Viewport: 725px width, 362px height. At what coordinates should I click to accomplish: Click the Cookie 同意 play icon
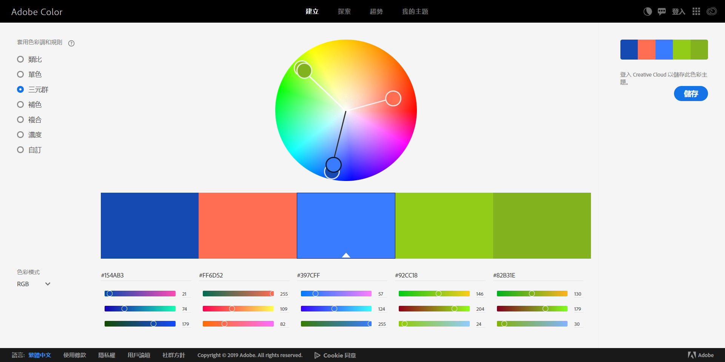pyautogui.click(x=318, y=355)
